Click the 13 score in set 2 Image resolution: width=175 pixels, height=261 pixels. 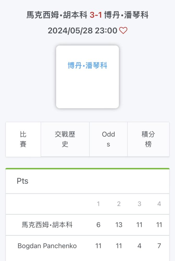[119, 225]
